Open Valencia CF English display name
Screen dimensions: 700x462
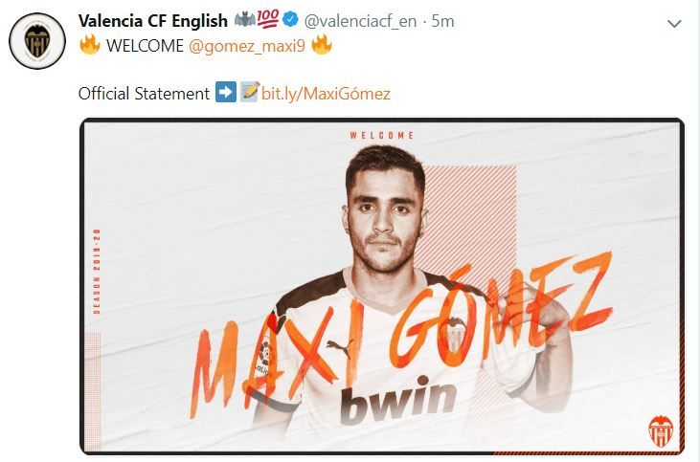pos(152,21)
